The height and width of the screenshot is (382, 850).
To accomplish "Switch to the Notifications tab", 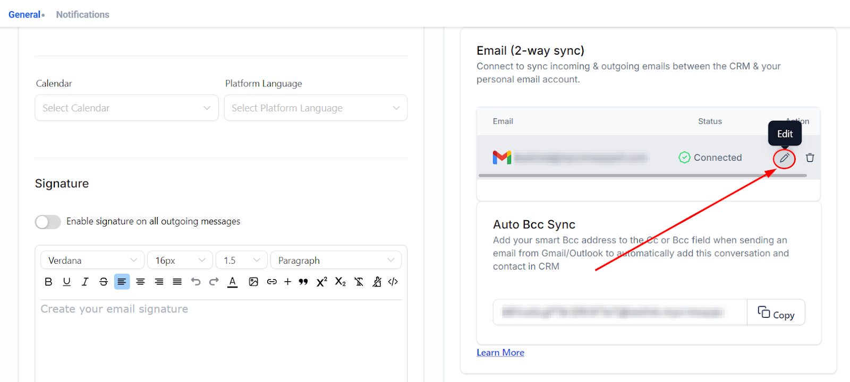I will pos(83,15).
